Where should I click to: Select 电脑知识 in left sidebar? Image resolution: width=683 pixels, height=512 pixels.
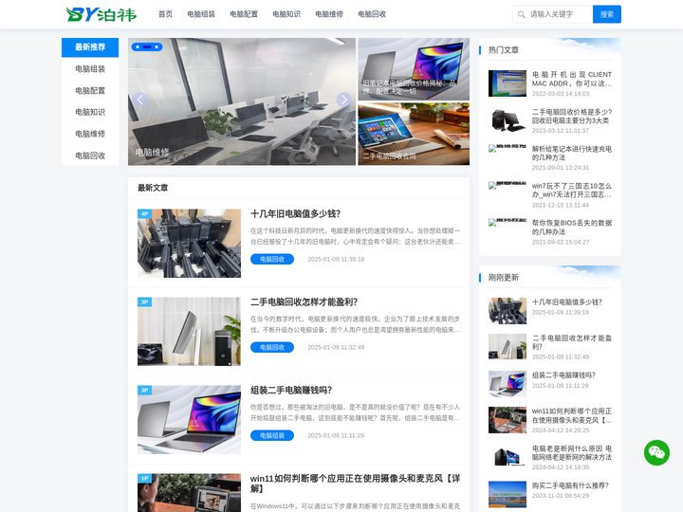click(90, 112)
